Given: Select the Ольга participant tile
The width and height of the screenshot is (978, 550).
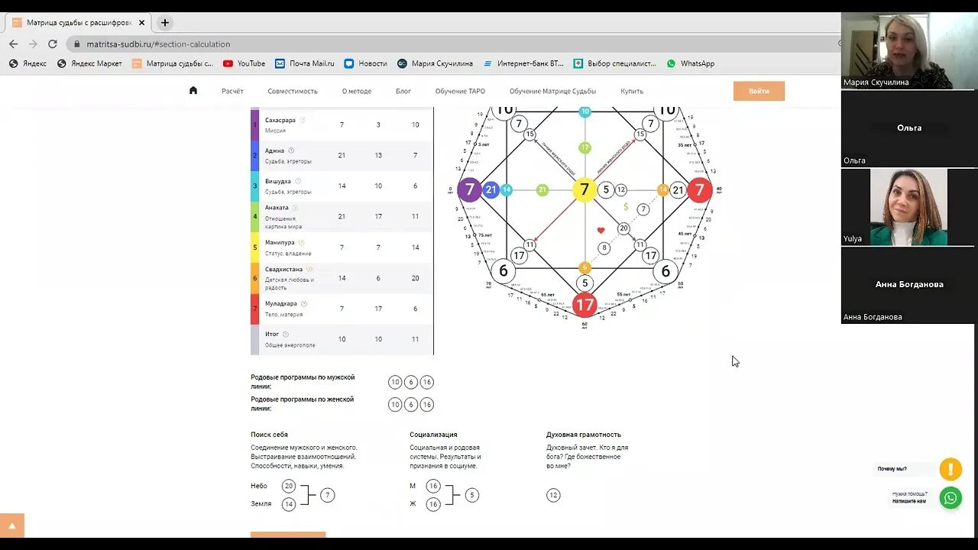Looking at the screenshot, I should pos(908,128).
